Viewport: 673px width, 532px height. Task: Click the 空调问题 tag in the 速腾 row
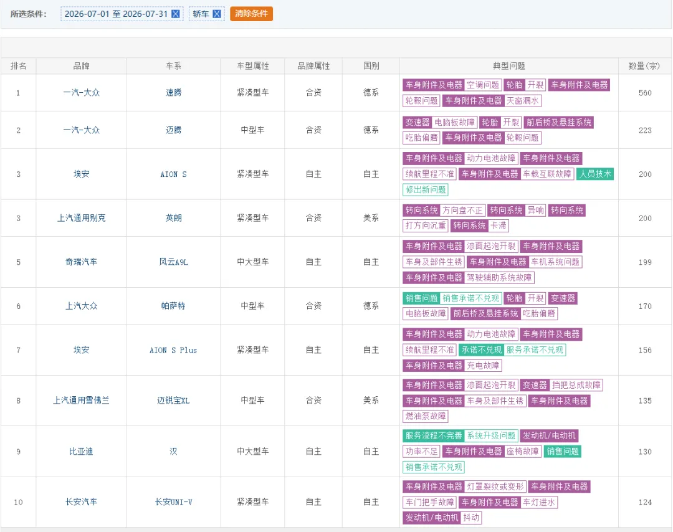pos(483,85)
